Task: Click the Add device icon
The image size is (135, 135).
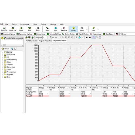Action: 56,29
